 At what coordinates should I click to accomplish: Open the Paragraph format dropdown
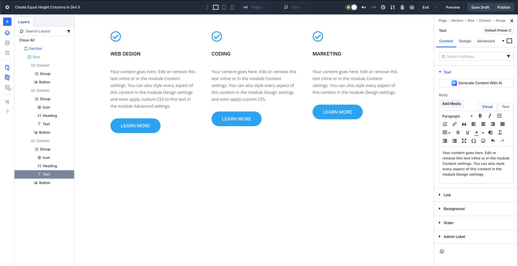click(x=458, y=116)
